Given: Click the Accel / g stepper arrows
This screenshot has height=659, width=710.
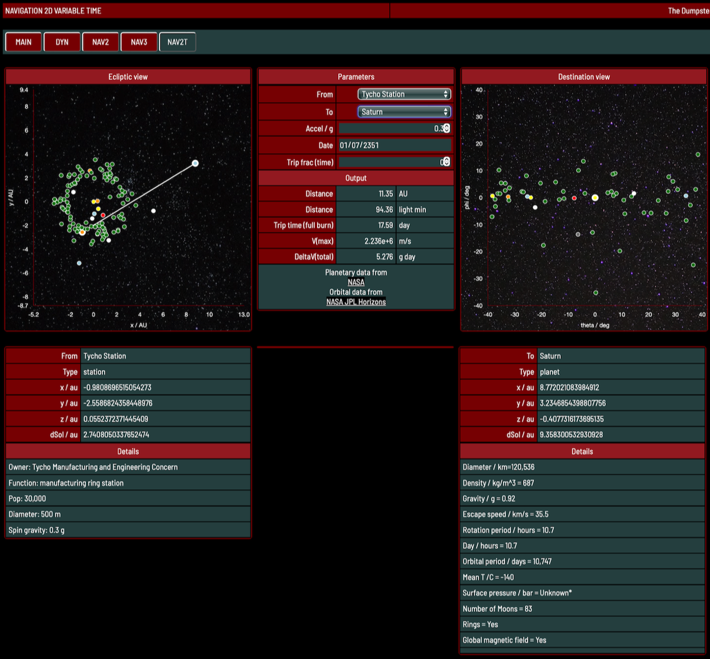Looking at the screenshot, I should click(x=447, y=128).
